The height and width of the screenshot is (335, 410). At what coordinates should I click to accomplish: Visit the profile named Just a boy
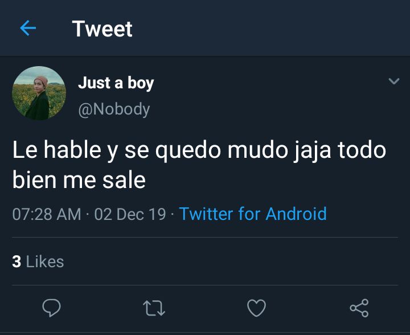116,83
